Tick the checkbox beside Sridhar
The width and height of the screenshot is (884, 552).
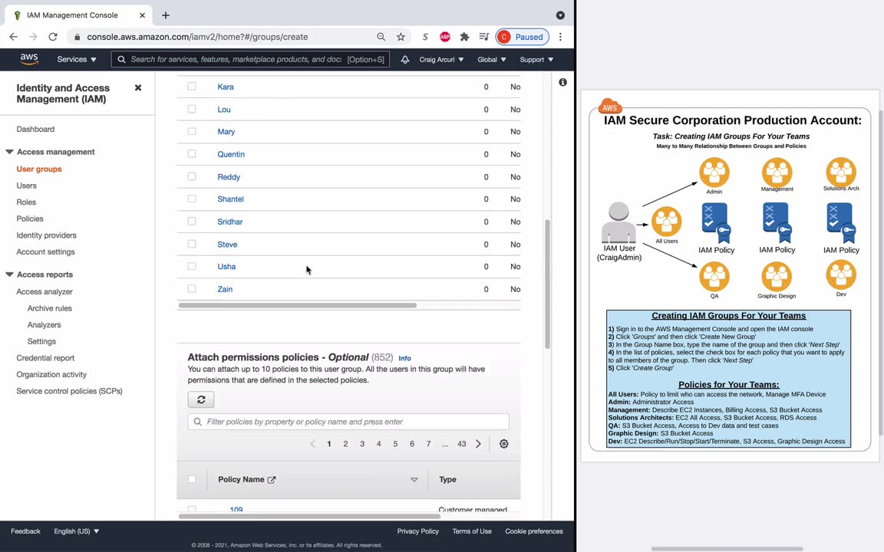pos(192,222)
